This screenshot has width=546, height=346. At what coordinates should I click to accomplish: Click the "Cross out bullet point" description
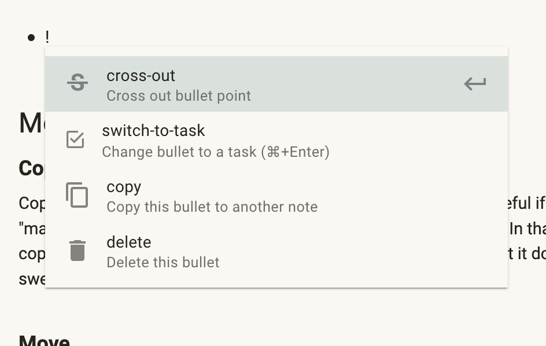179,96
